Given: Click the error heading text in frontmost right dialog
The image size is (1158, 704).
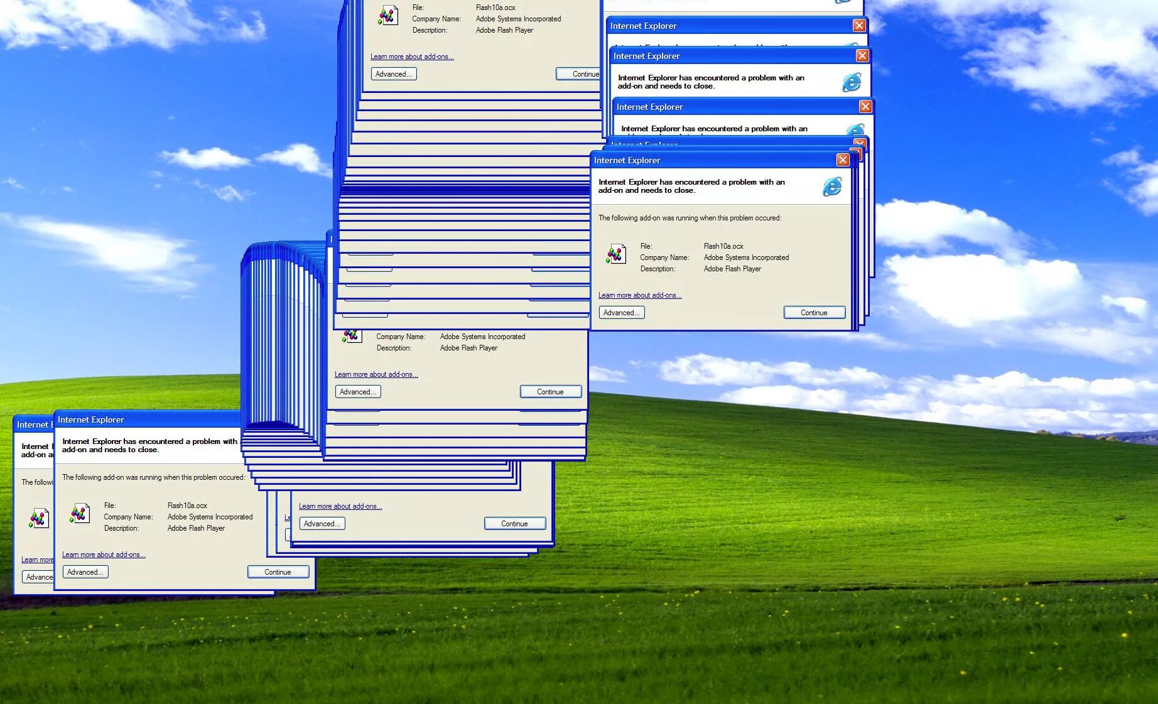Looking at the screenshot, I should coord(691,186).
